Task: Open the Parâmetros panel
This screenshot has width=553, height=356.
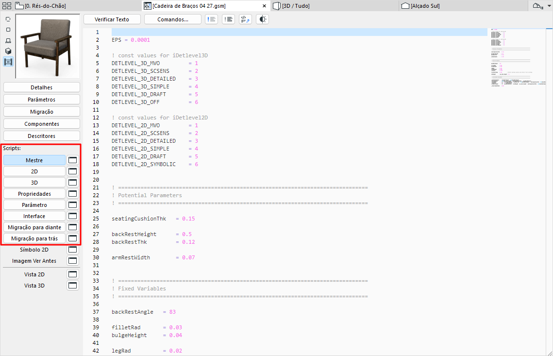Action: pos(41,99)
